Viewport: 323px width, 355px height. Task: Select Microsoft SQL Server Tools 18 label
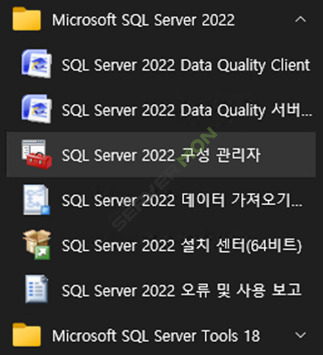click(x=156, y=336)
